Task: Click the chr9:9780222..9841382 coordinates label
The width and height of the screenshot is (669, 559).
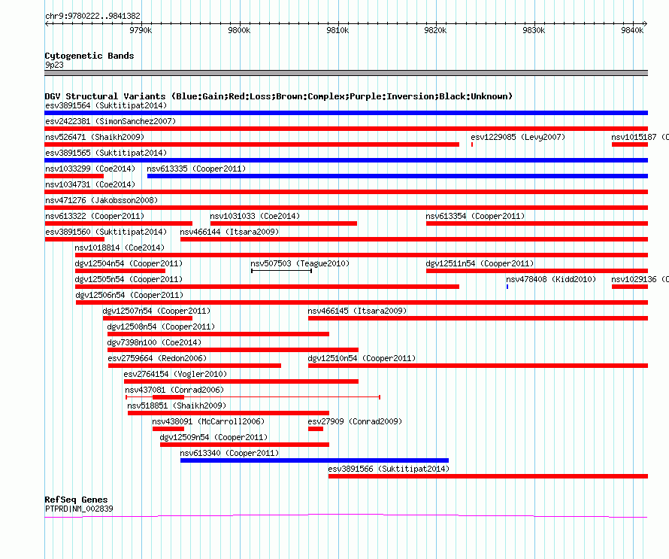Action: [92, 17]
